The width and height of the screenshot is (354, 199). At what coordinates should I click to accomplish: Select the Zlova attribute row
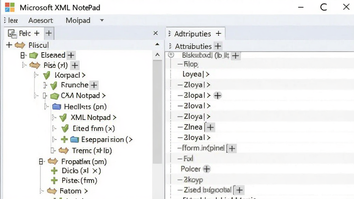tap(260, 106)
